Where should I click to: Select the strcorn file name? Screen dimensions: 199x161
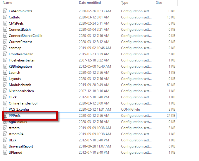pyautogui.click(x=14, y=128)
